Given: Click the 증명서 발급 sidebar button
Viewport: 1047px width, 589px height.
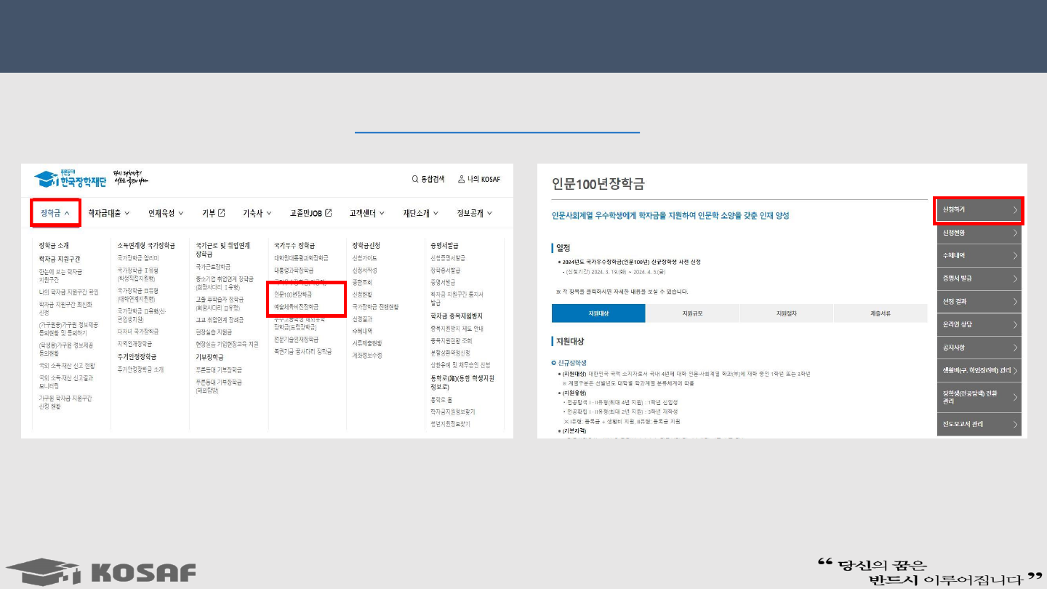Looking at the screenshot, I should 979,279.
